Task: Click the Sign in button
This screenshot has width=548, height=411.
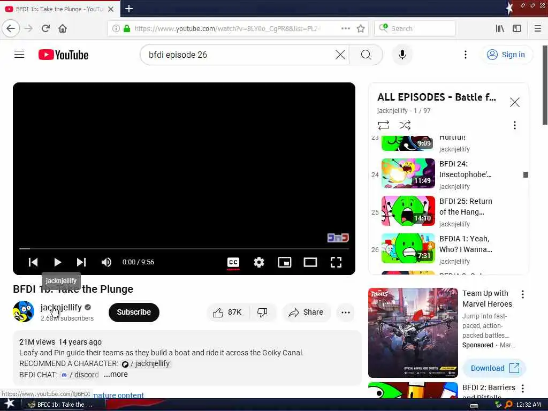Action: click(506, 55)
